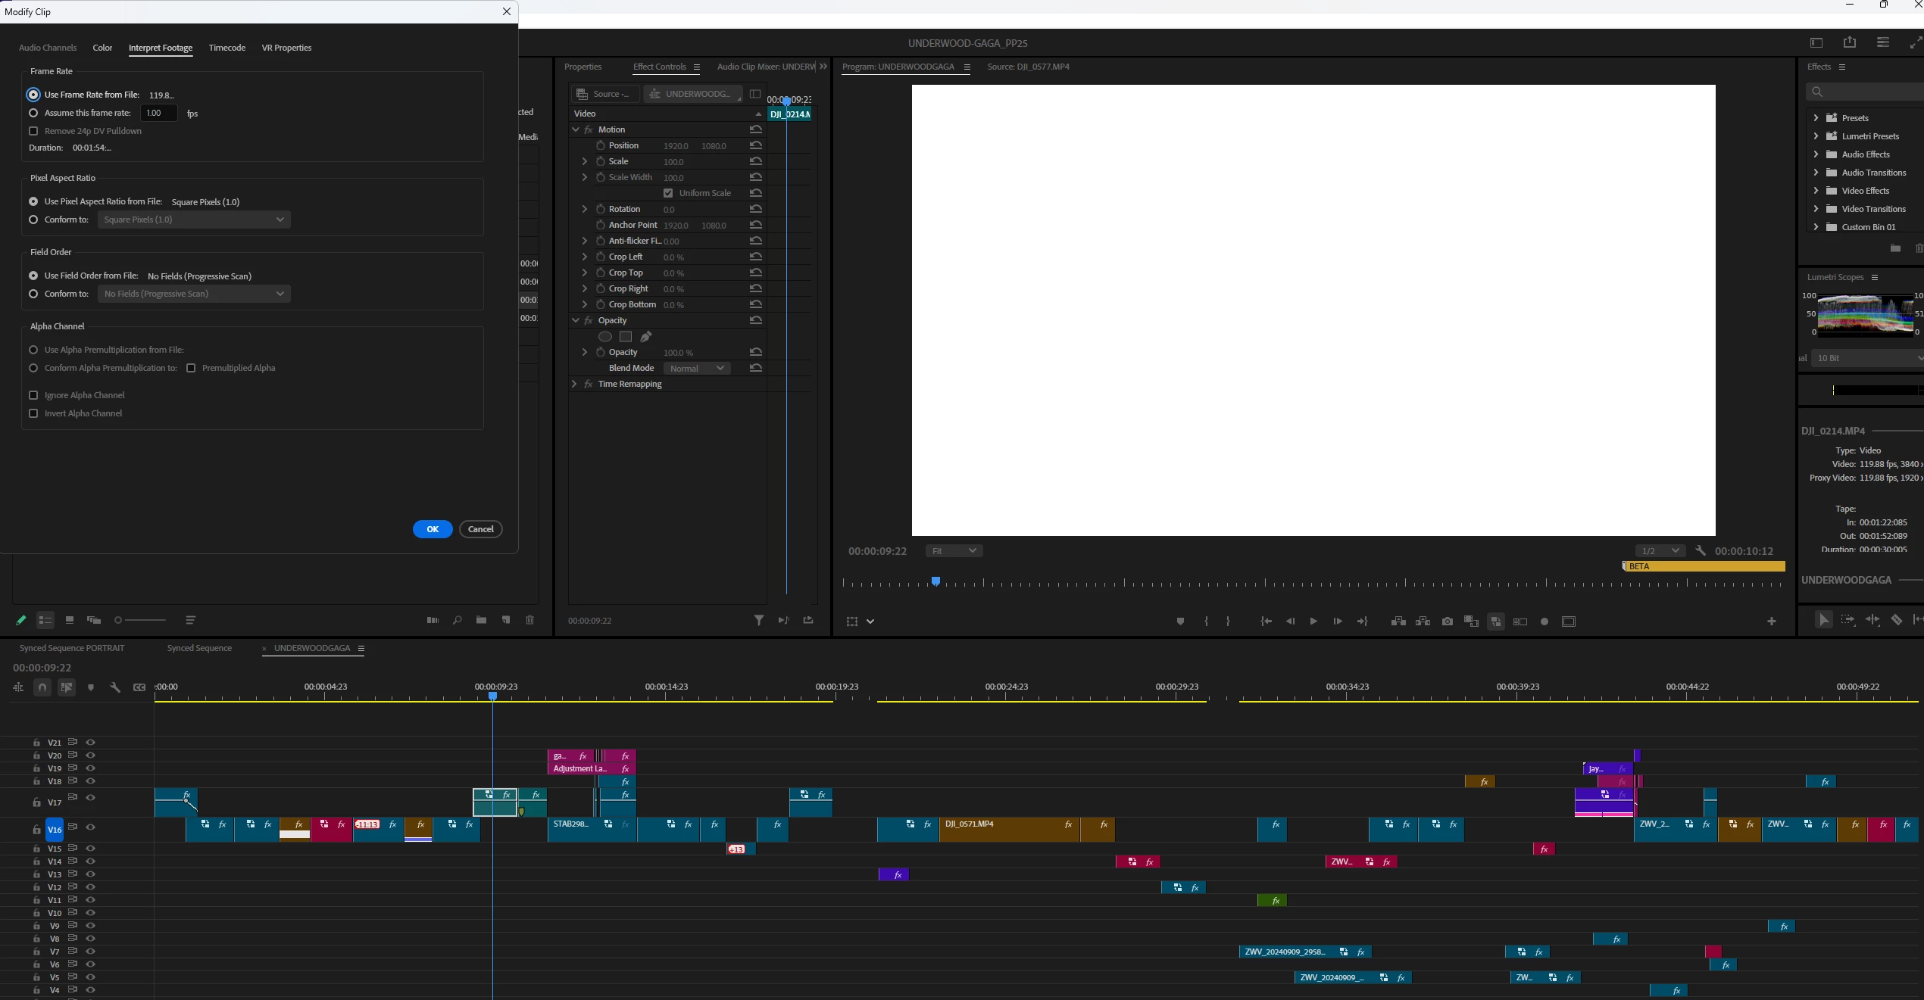Viewport: 1924px width, 1000px height.
Task: Switch to the Timecode tab
Action: [x=226, y=48]
